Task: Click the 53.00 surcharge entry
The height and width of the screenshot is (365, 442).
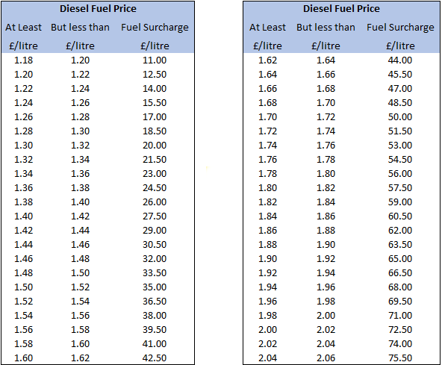Action: coord(400,145)
